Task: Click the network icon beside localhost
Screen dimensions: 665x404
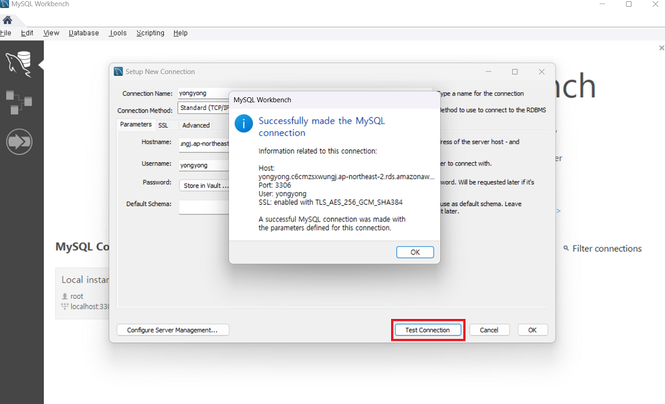Action: [65, 306]
